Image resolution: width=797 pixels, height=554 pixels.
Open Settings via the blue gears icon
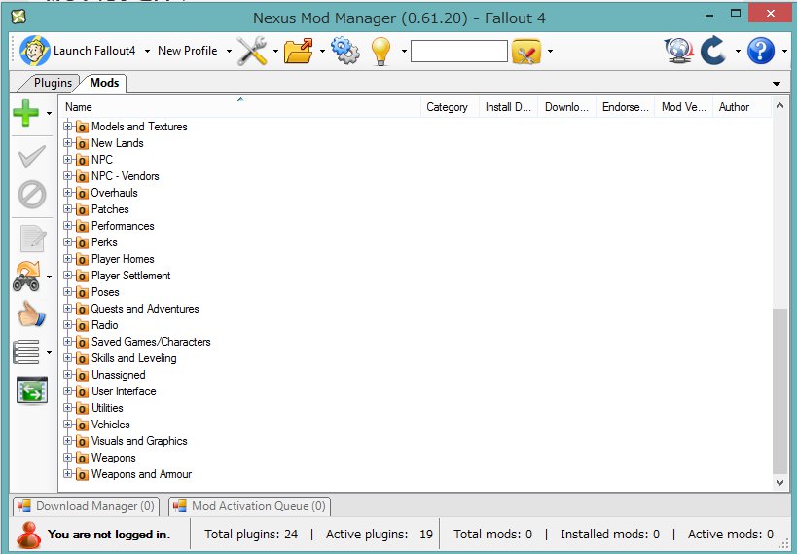pyautogui.click(x=345, y=51)
